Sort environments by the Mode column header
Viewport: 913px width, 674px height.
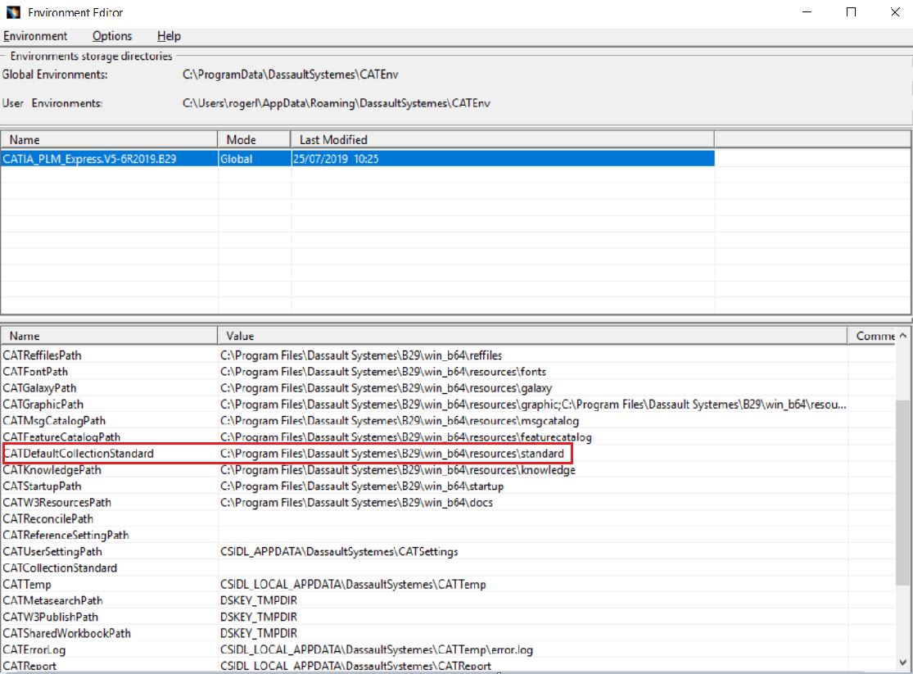[254, 140]
